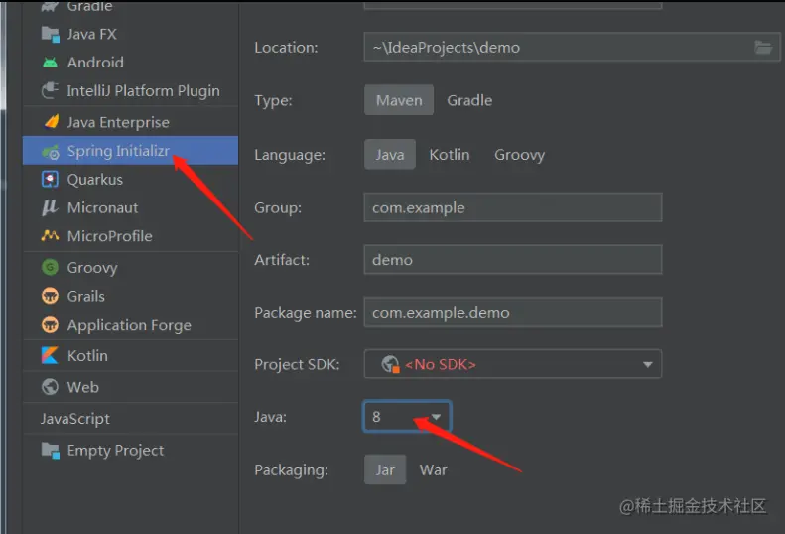This screenshot has width=785, height=534.
Task: Select Jar packaging
Action: point(385,469)
